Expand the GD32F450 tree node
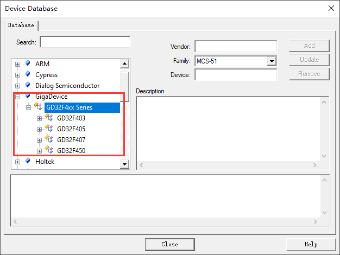The image size is (340, 255). (x=39, y=151)
